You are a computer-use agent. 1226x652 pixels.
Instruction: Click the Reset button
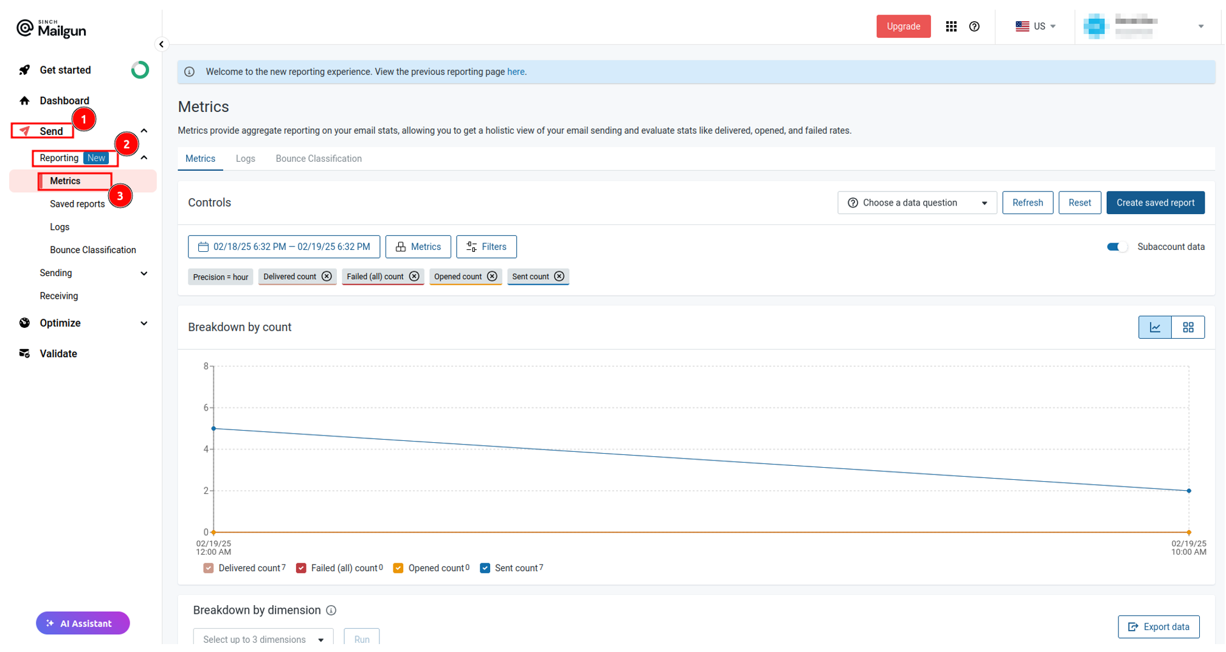pyautogui.click(x=1079, y=203)
